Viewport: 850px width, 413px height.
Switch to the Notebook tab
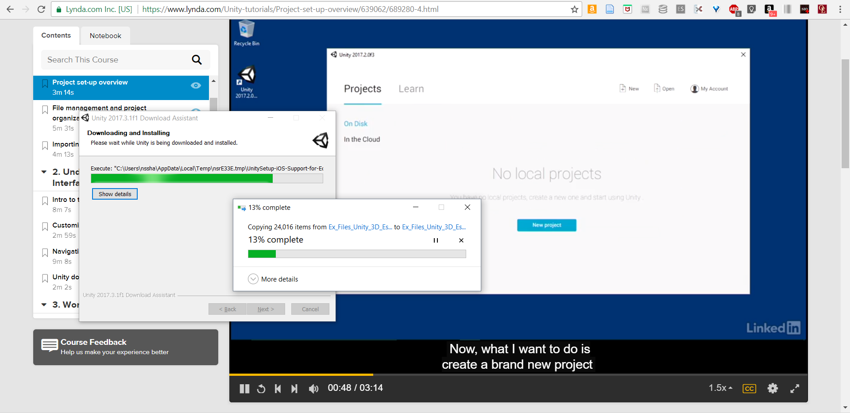(x=105, y=36)
